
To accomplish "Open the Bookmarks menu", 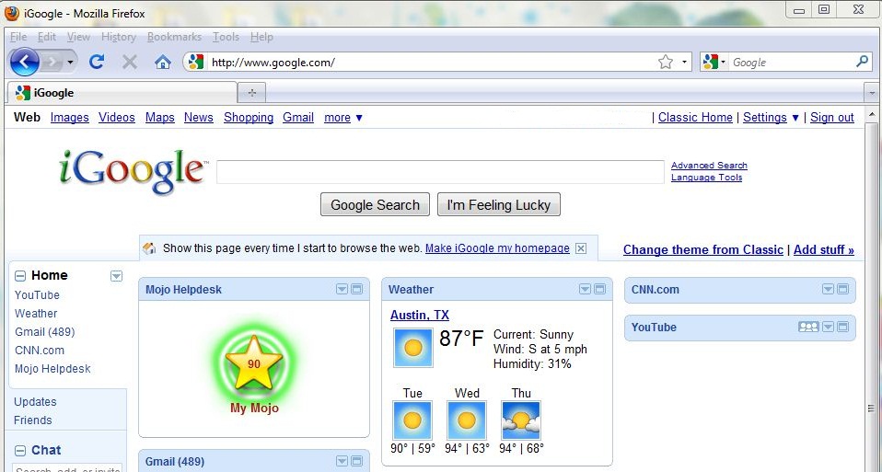I will [x=174, y=37].
